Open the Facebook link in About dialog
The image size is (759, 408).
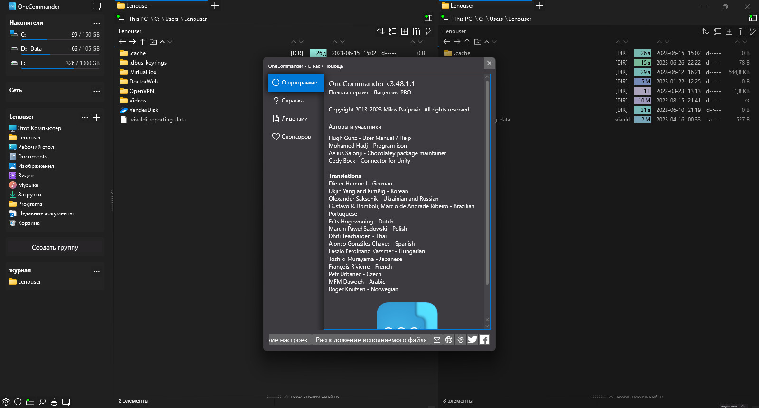[484, 340]
